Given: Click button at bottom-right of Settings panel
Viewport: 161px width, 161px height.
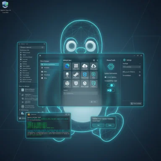Looking at the screenshot, I should (x=136, y=104).
